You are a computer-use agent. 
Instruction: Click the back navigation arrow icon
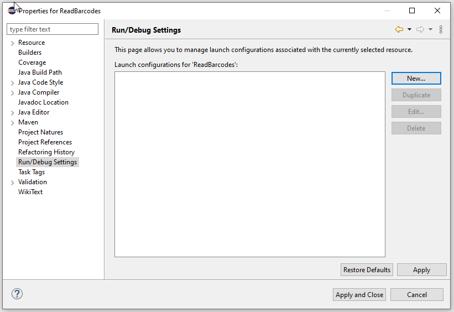coord(399,29)
